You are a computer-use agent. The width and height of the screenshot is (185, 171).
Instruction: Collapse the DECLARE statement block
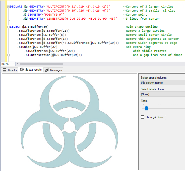click(8, 7)
